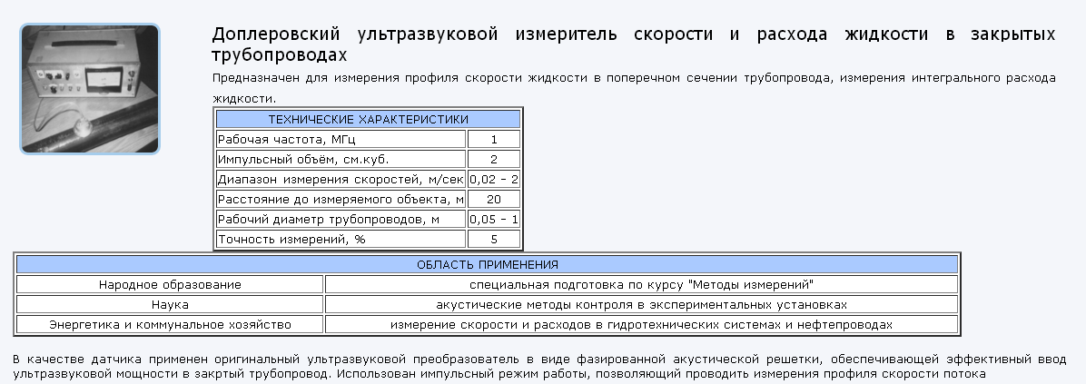Click the device photo thumbnail
1086x384 pixels.
90,89
